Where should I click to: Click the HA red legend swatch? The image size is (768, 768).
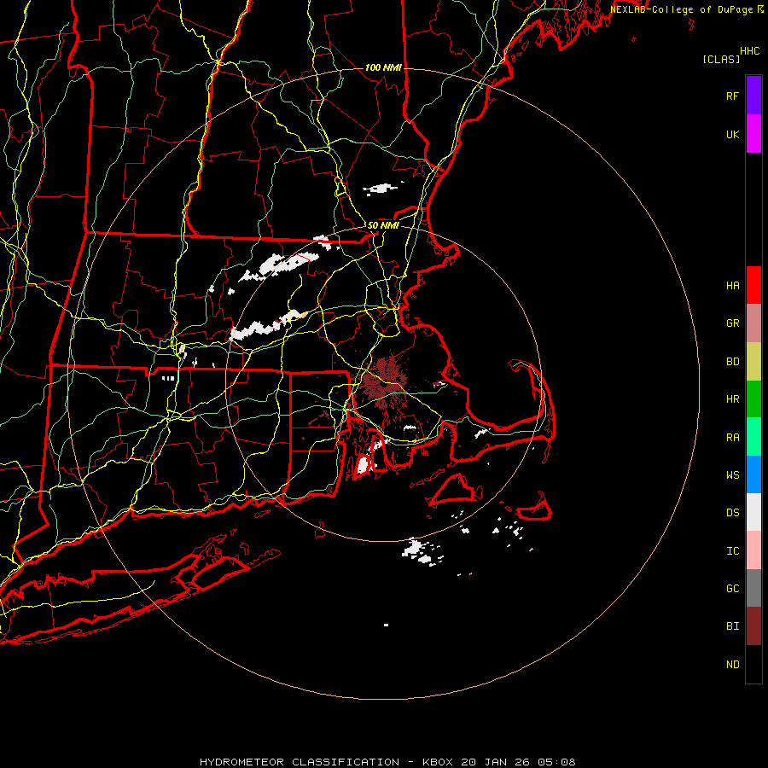click(x=753, y=285)
